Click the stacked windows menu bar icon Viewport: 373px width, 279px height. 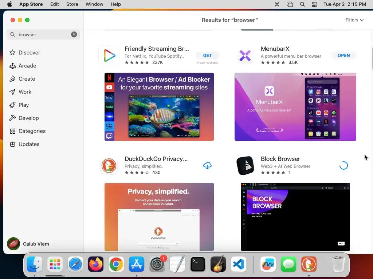click(x=290, y=4)
